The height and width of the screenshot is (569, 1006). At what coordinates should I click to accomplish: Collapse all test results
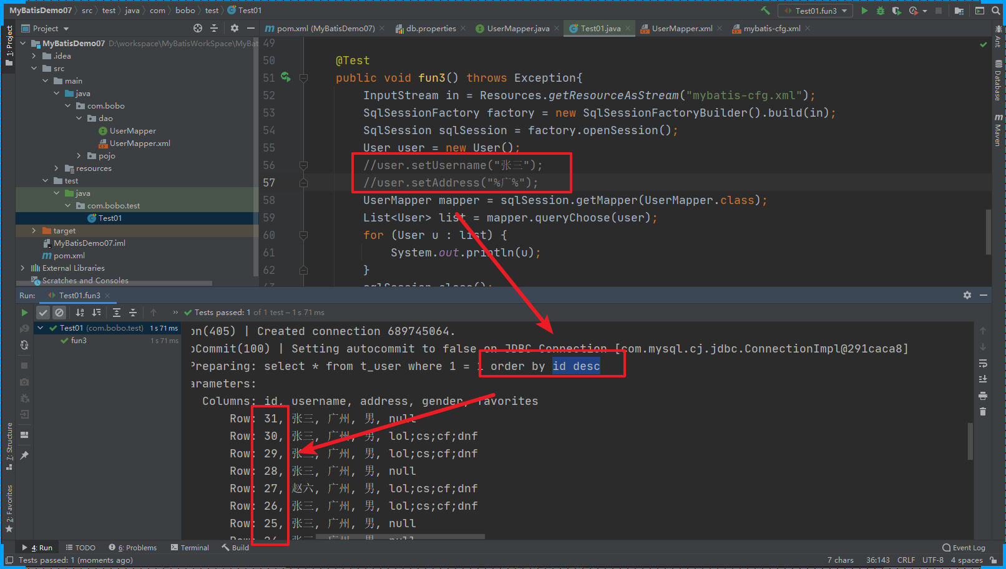133,313
